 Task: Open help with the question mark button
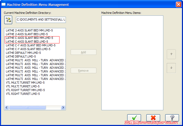172,118
